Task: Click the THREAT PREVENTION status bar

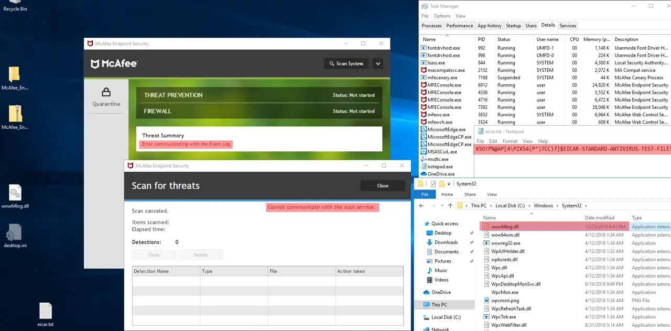Action: pyautogui.click(x=259, y=95)
